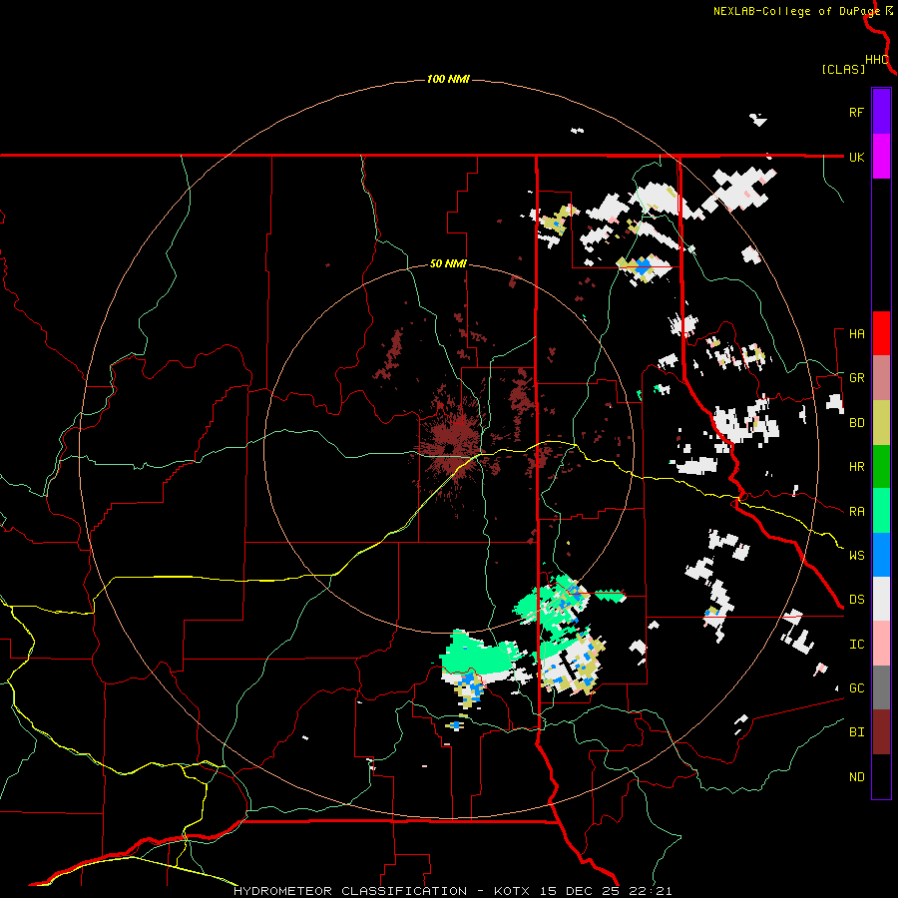Click the '[CLAS]' legend header text
The width and height of the screenshot is (898, 898).
pyautogui.click(x=843, y=69)
